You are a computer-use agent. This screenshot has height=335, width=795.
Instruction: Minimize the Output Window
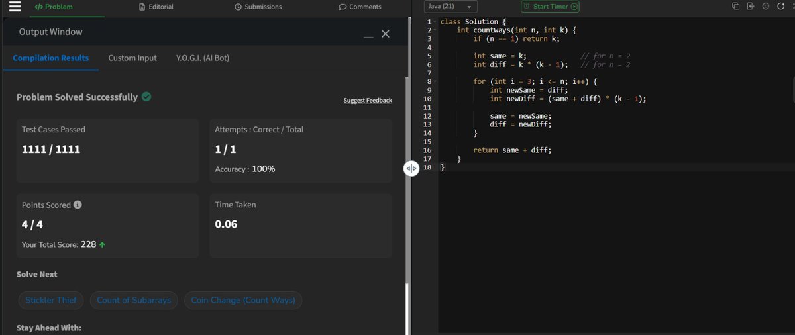[x=370, y=36]
